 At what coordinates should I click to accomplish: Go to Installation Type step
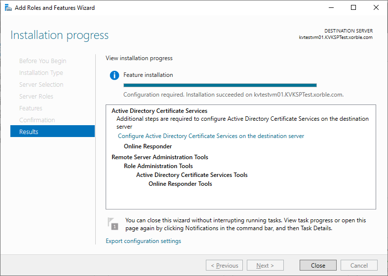41,73
